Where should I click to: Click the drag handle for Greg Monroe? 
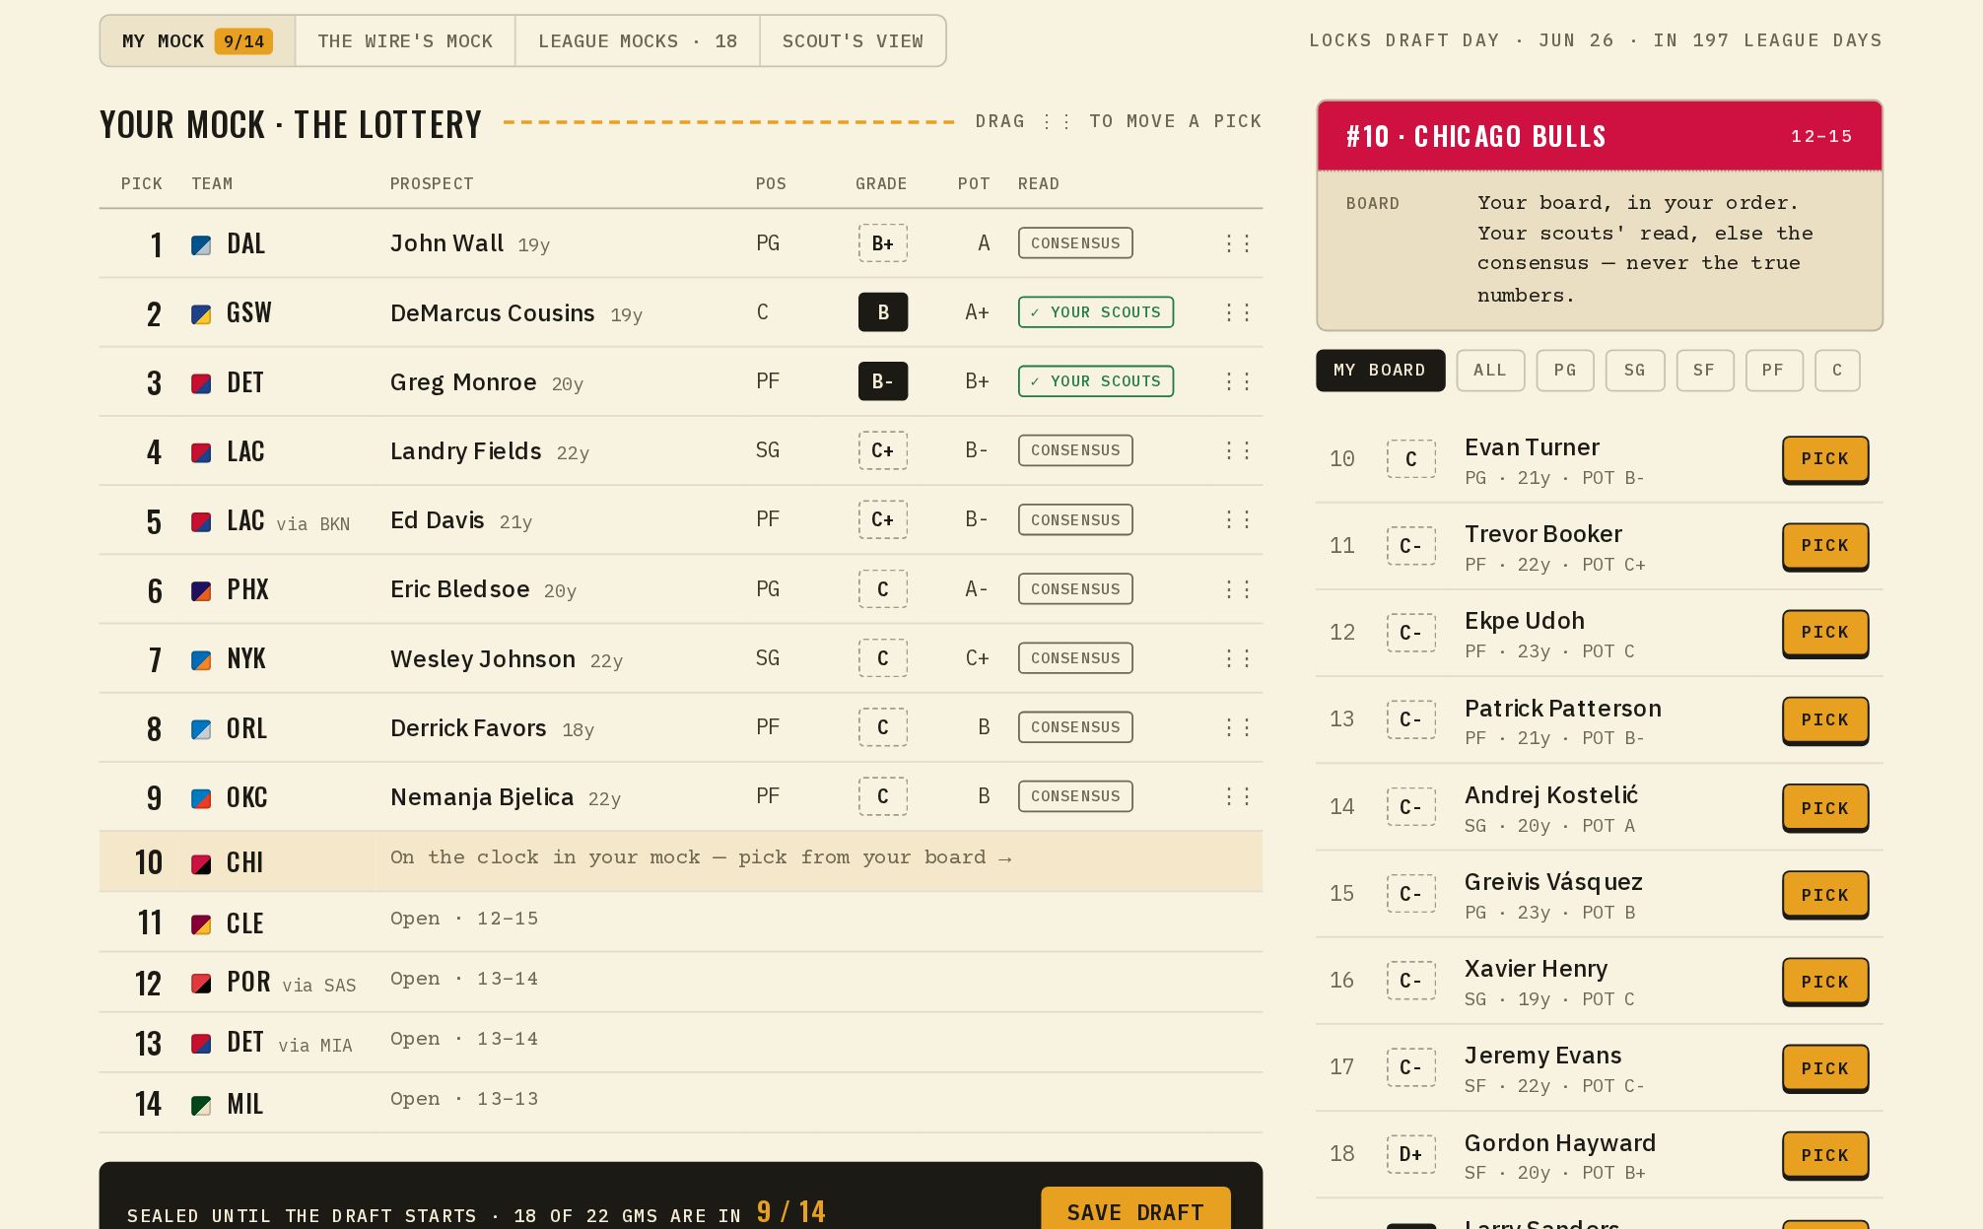pyautogui.click(x=1238, y=381)
